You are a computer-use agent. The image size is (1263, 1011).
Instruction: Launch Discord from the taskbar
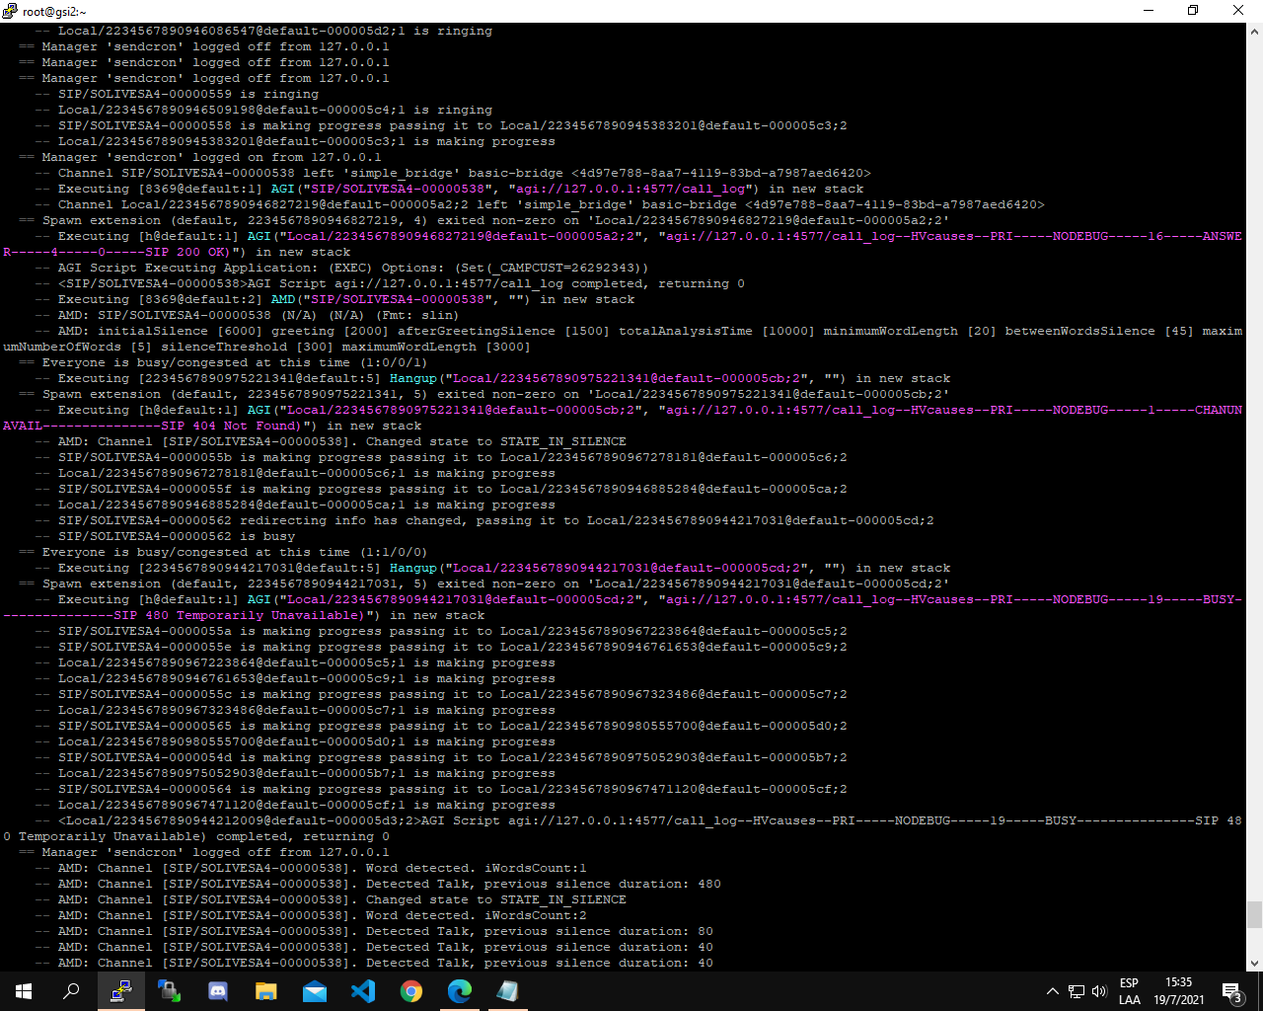pyautogui.click(x=218, y=991)
